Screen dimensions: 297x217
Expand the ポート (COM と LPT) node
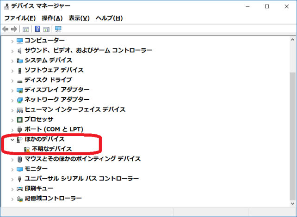pos(12,130)
